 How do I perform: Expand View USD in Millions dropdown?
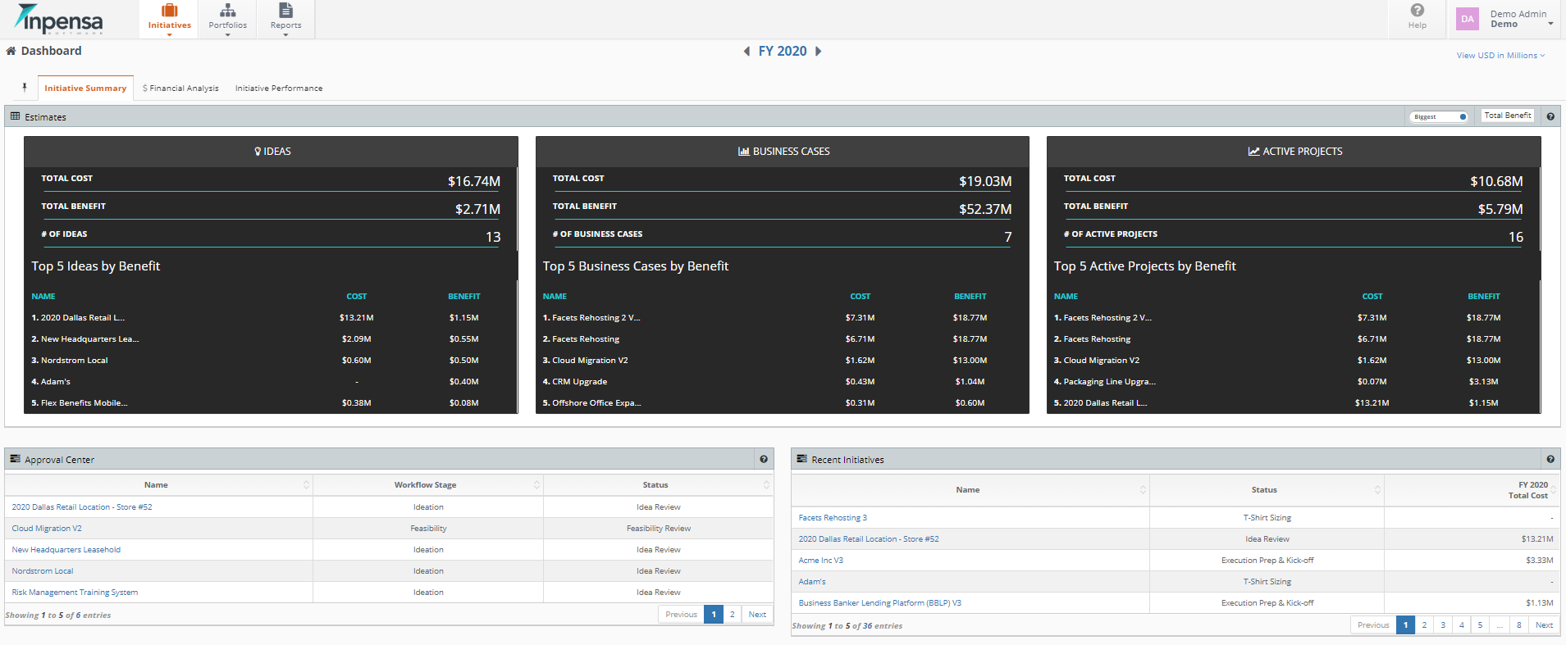coord(1500,56)
